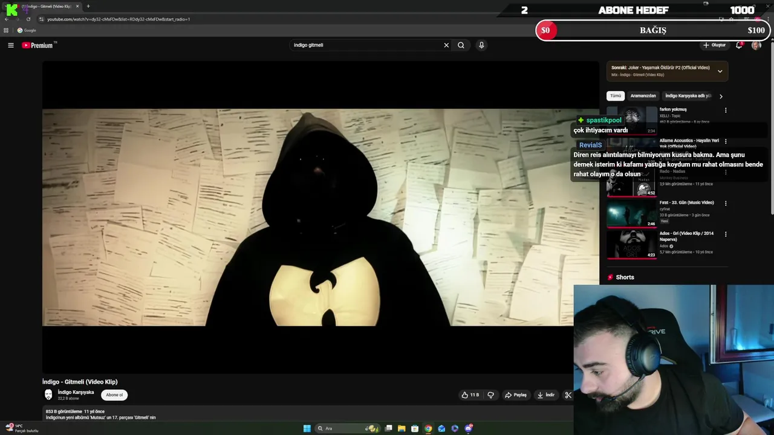Screen dimensions: 774x435
Task: Click the browser back arrow
Action: coord(7,19)
